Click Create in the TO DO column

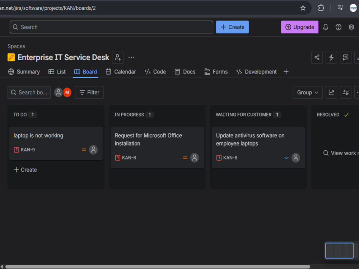[25, 170]
